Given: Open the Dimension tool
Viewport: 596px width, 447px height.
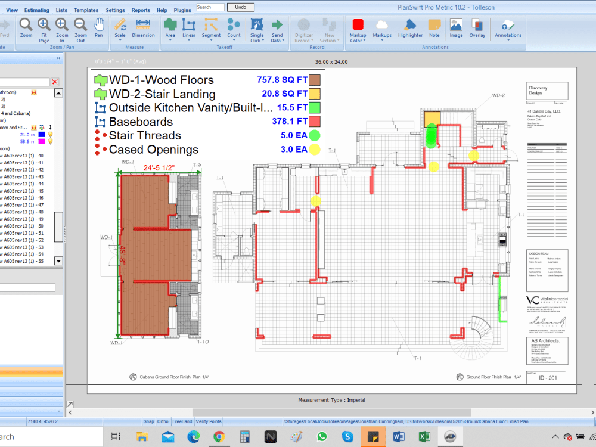Looking at the screenshot, I should [143, 27].
